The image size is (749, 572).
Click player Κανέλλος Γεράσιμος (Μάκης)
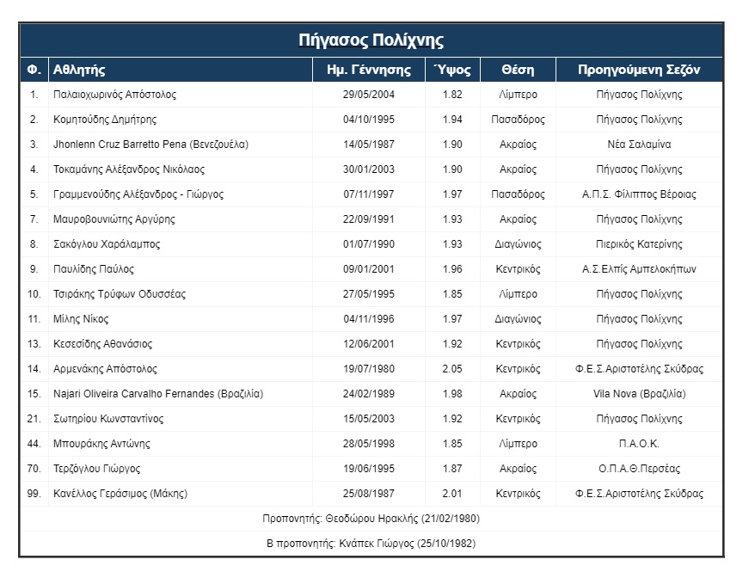coord(120,493)
